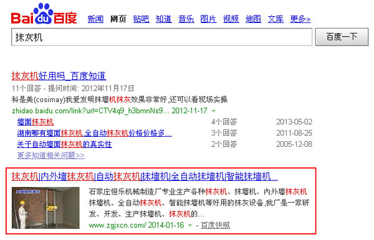The width and height of the screenshot is (374, 240).
Task: Open the 图片 images tab
Action: point(208,19)
